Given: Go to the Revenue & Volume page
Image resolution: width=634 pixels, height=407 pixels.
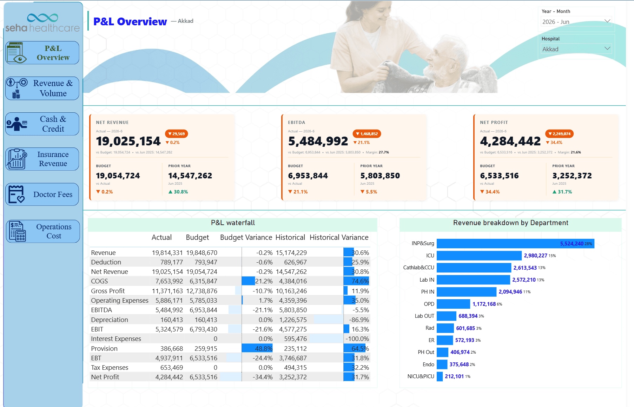Looking at the screenshot, I should 42,88.
